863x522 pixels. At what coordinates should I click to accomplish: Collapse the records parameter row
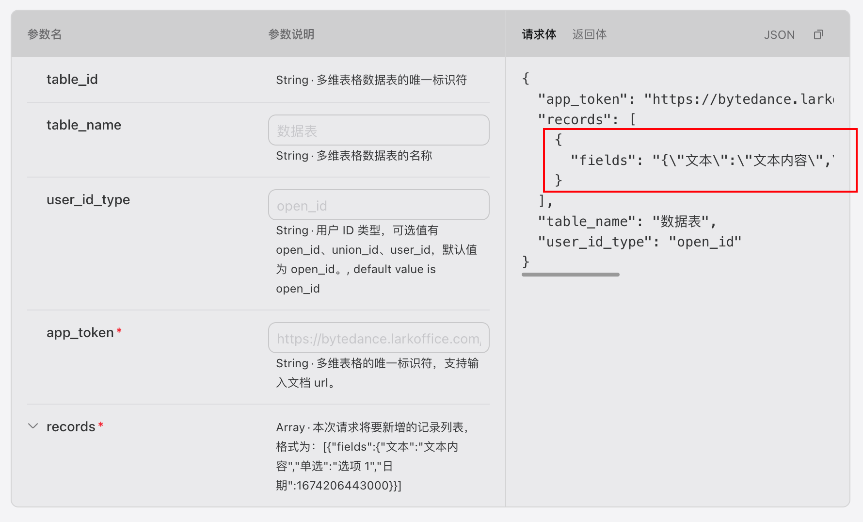pos(33,426)
